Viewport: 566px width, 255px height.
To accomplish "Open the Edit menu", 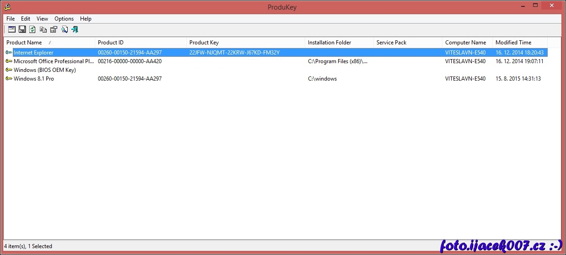I will 26,19.
